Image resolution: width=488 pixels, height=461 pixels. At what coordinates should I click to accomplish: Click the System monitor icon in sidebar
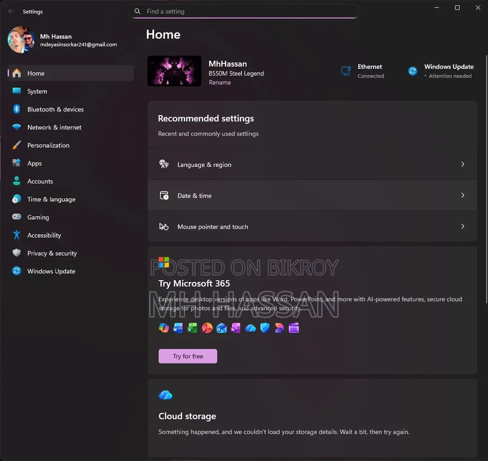click(17, 91)
